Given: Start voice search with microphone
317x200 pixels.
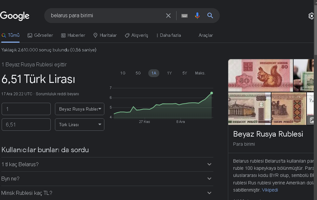Looking at the screenshot, I should (197, 16).
